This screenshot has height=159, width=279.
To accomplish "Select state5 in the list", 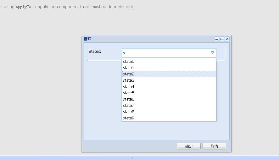I will tap(169, 93).
